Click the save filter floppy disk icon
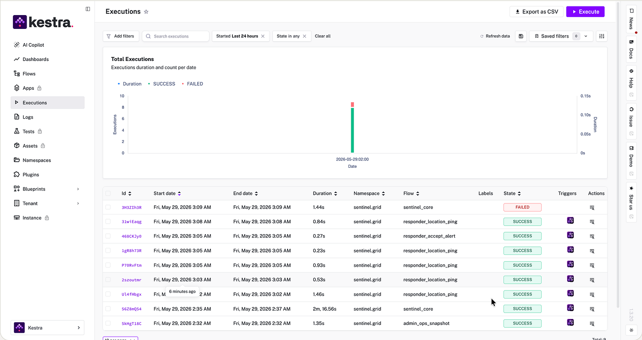This screenshot has height=340, width=642. click(x=521, y=36)
